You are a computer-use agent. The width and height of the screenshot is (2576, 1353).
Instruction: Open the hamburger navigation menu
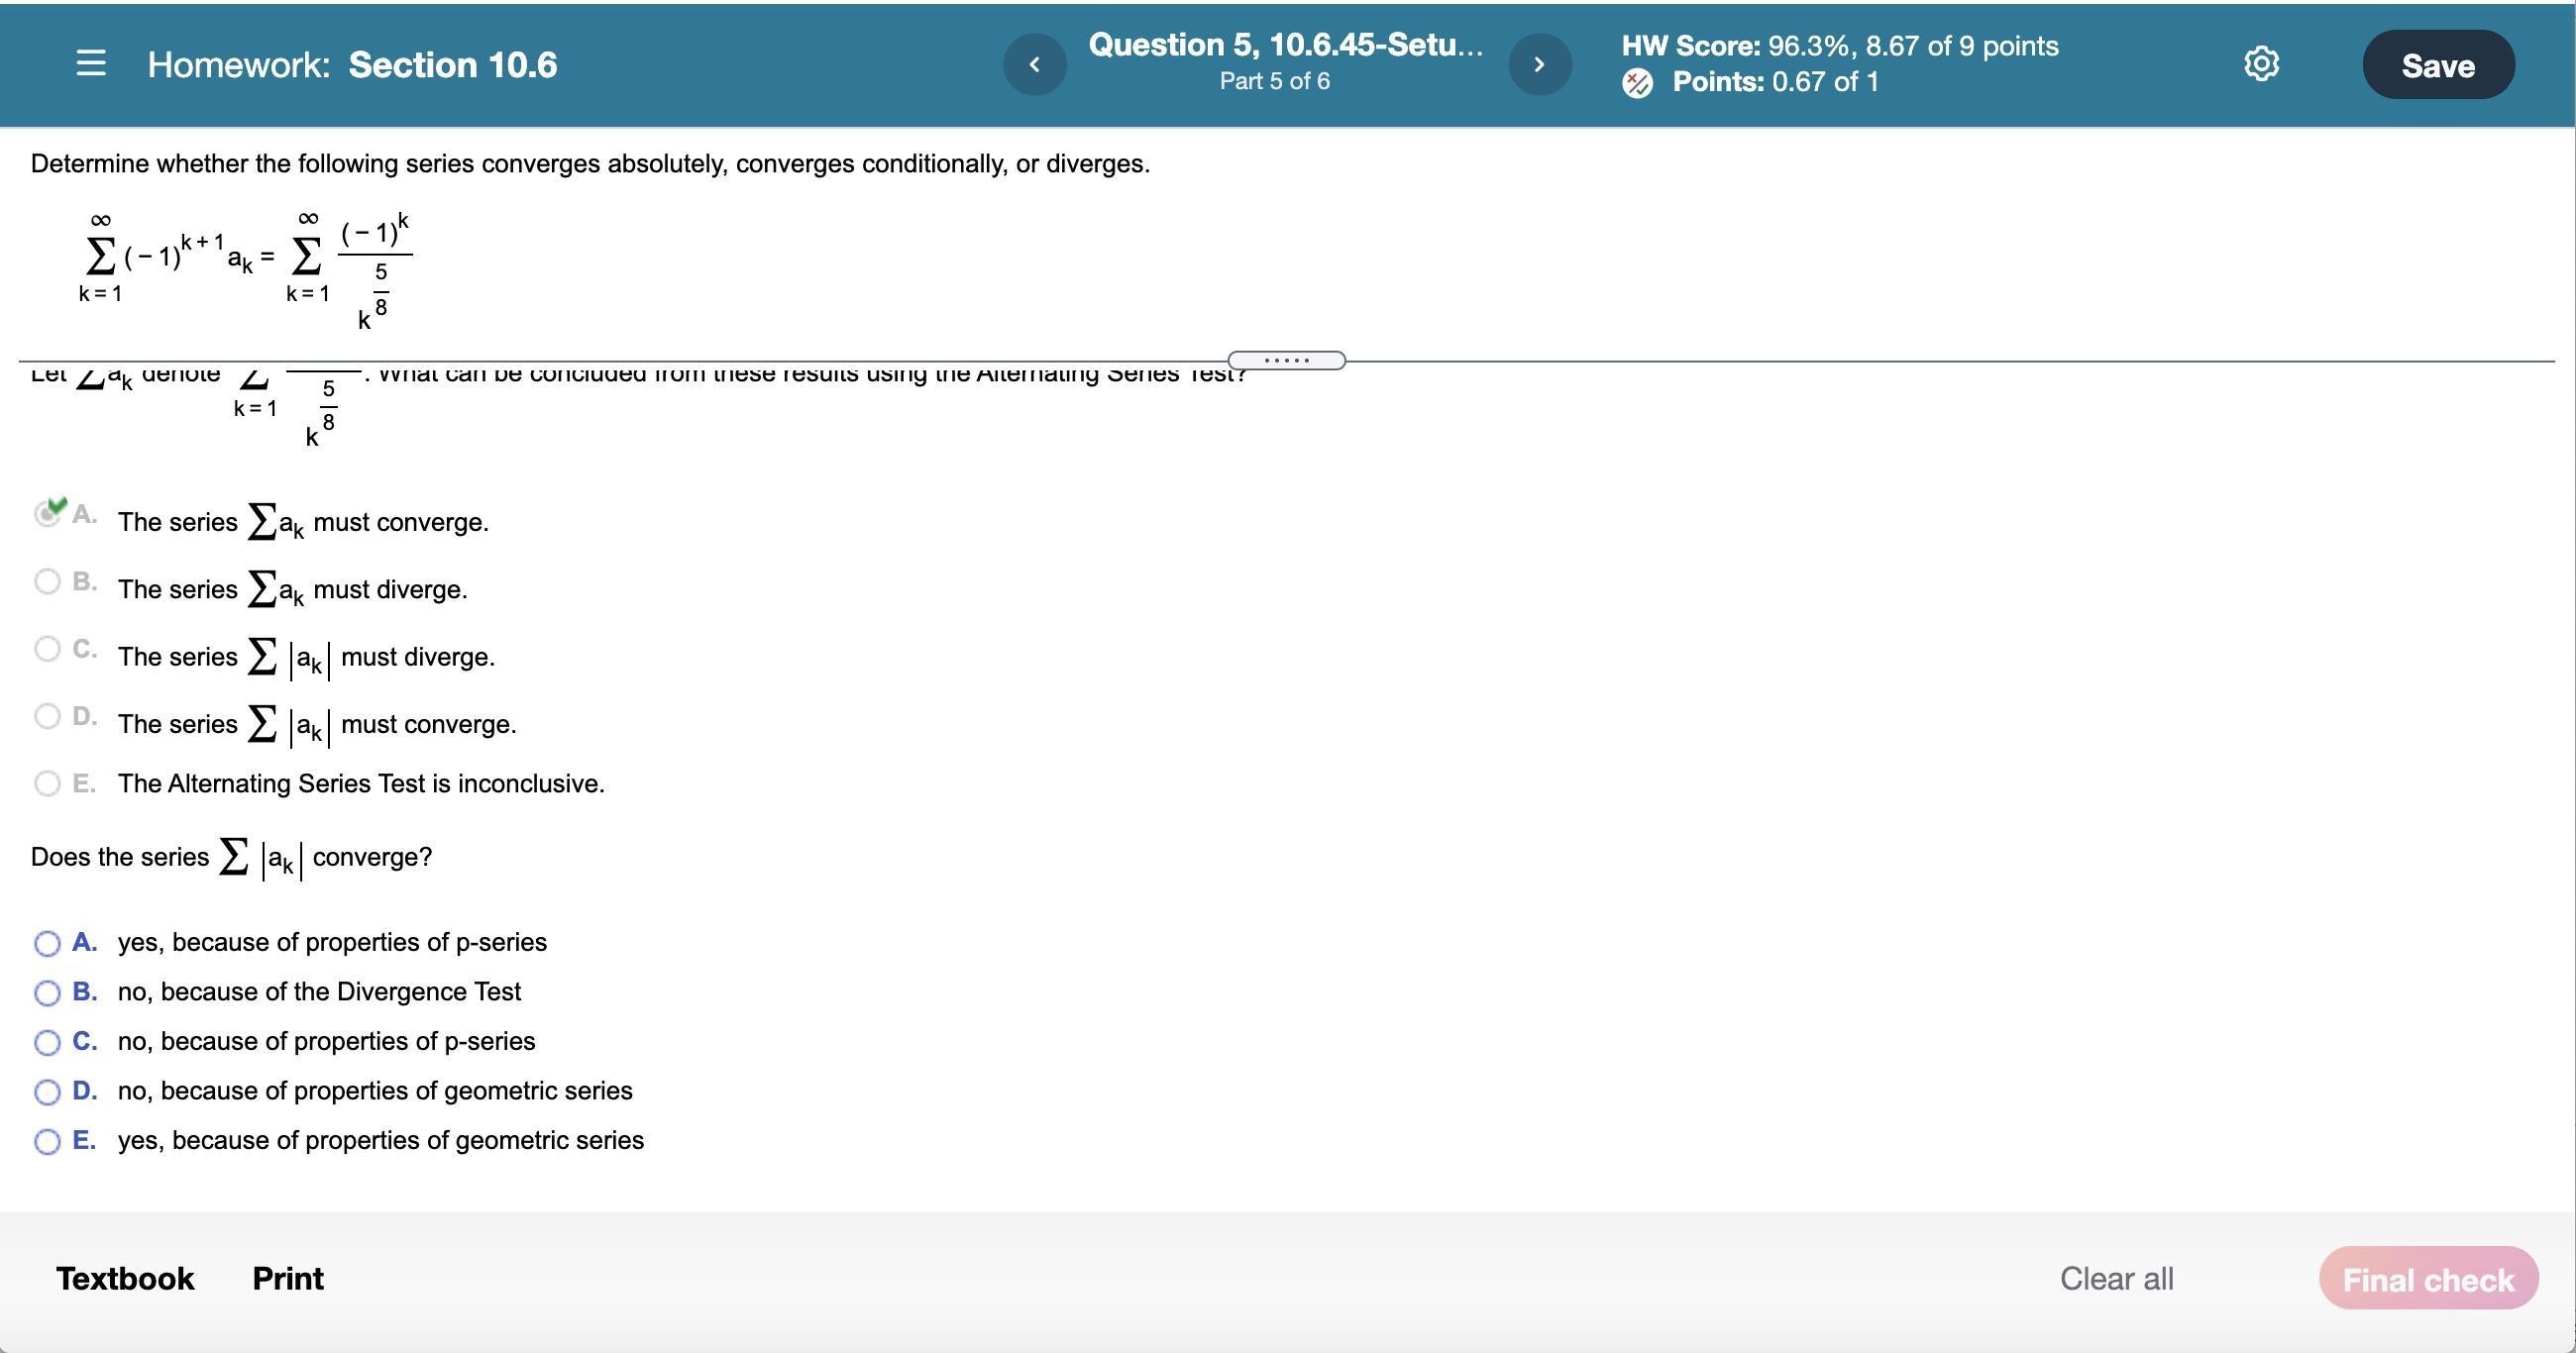(x=91, y=64)
